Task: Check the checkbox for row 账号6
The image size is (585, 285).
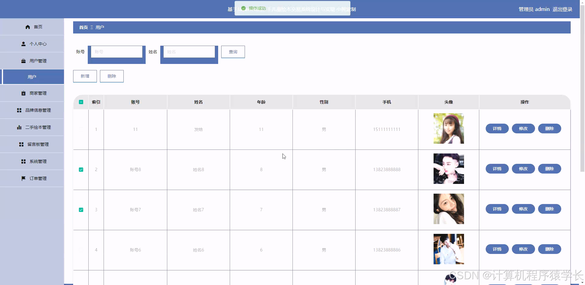Action: click(x=81, y=250)
